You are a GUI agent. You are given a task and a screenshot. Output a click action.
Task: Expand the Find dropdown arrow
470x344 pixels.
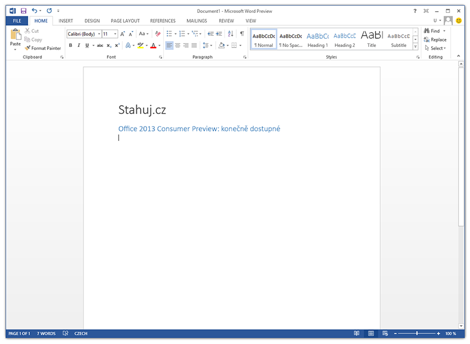(444, 31)
